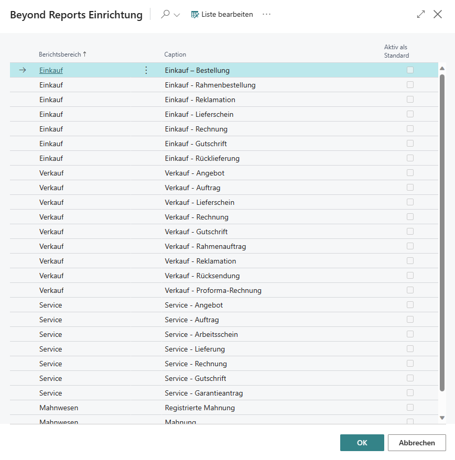Click the scroll-up arrow of the list scrollbar
Viewport: 455px width, 460px height.
pyautogui.click(x=442, y=67)
